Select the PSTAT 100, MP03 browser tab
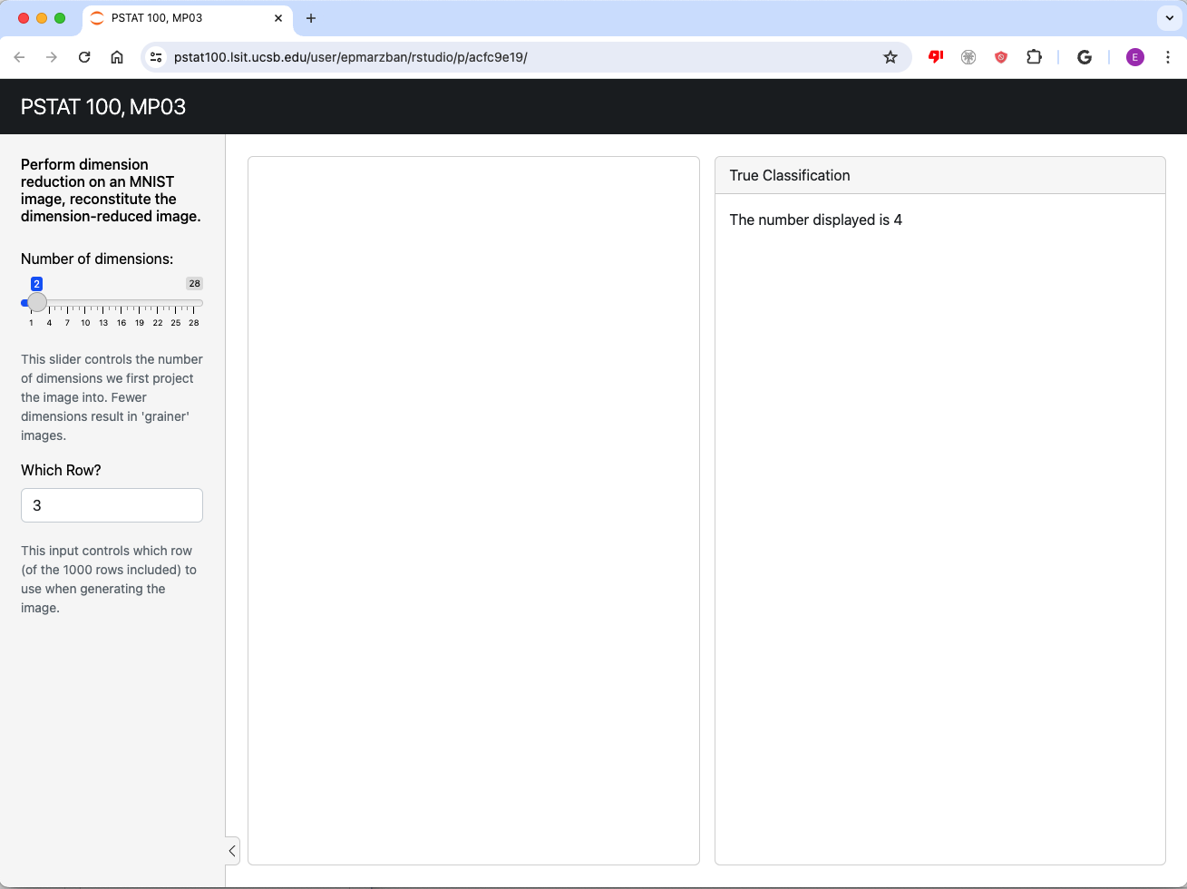The image size is (1187, 889). 187,18
